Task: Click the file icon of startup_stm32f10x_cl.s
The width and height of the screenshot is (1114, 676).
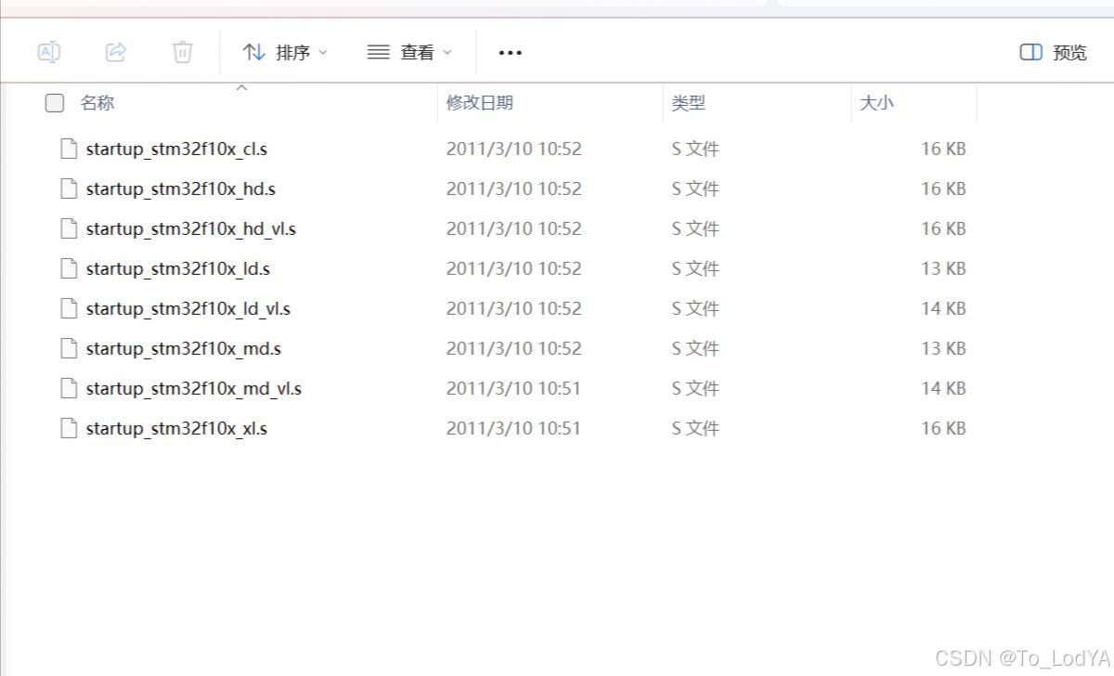Action: click(x=69, y=149)
